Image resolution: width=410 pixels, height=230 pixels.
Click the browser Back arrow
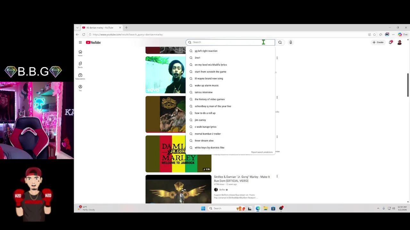77,34
